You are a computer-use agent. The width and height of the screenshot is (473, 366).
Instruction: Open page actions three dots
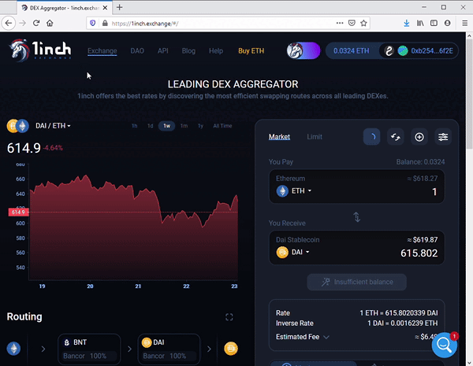coord(340,23)
